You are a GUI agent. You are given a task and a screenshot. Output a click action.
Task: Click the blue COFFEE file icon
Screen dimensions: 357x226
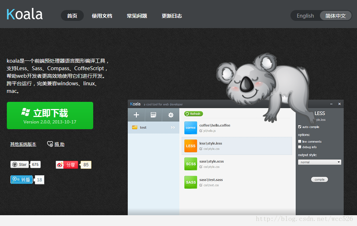[x=191, y=128]
